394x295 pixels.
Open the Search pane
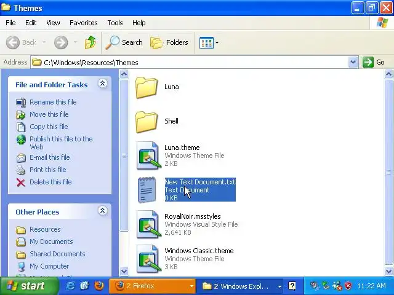tap(124, 42)
